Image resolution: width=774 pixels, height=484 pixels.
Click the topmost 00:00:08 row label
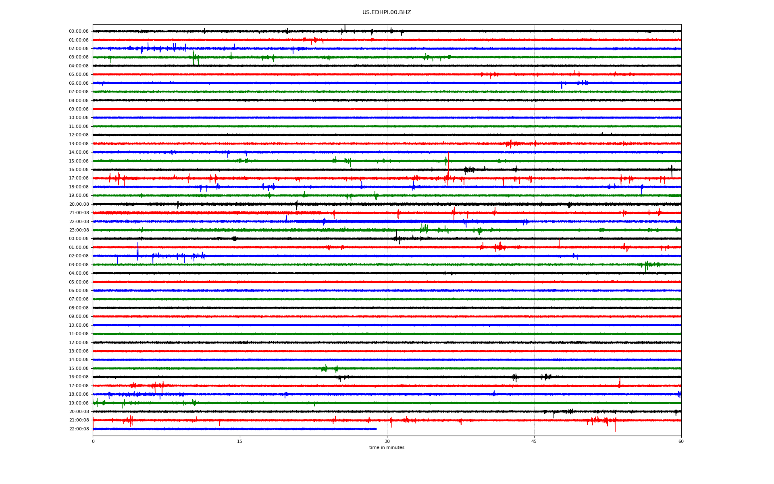click(79, 31)
